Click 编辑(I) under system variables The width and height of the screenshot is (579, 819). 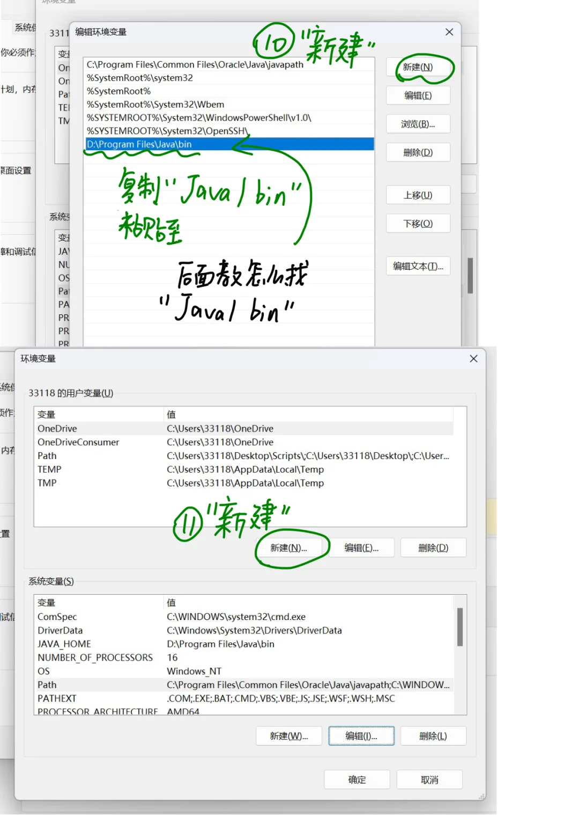pos(361,736)
